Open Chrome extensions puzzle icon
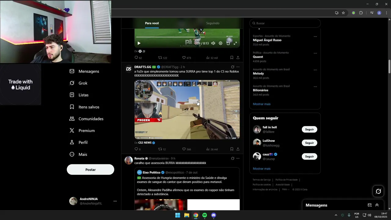Screen dimensions: 391x220 pyautogui.click(x=361, y=13)
